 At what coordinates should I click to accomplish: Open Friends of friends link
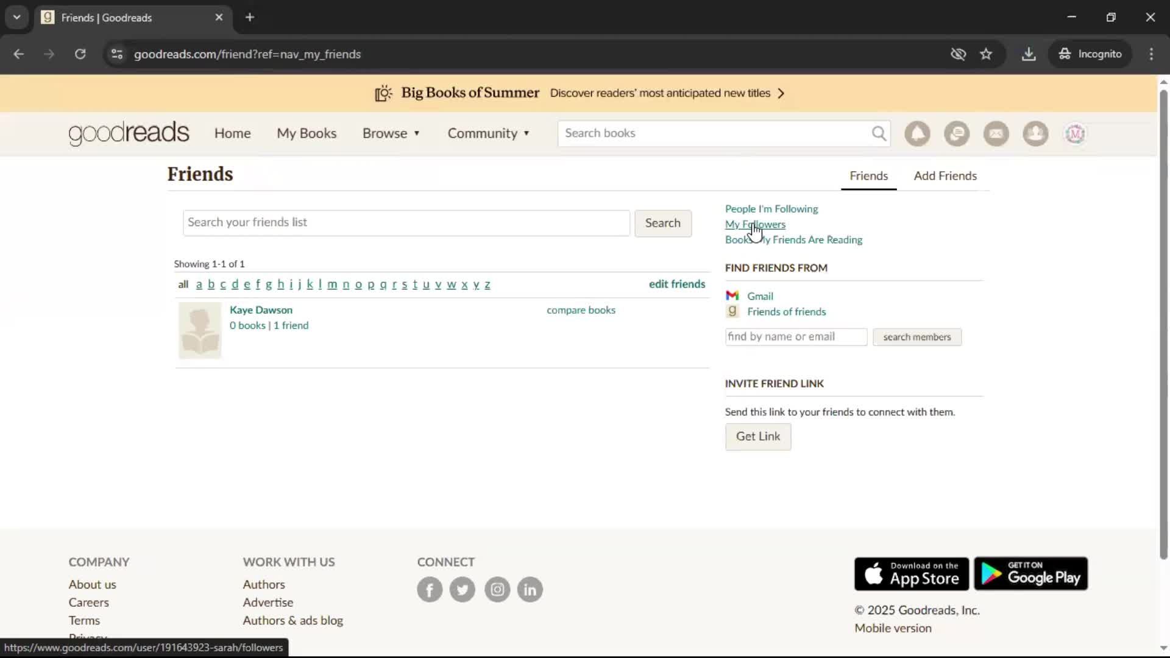point(787,311)
